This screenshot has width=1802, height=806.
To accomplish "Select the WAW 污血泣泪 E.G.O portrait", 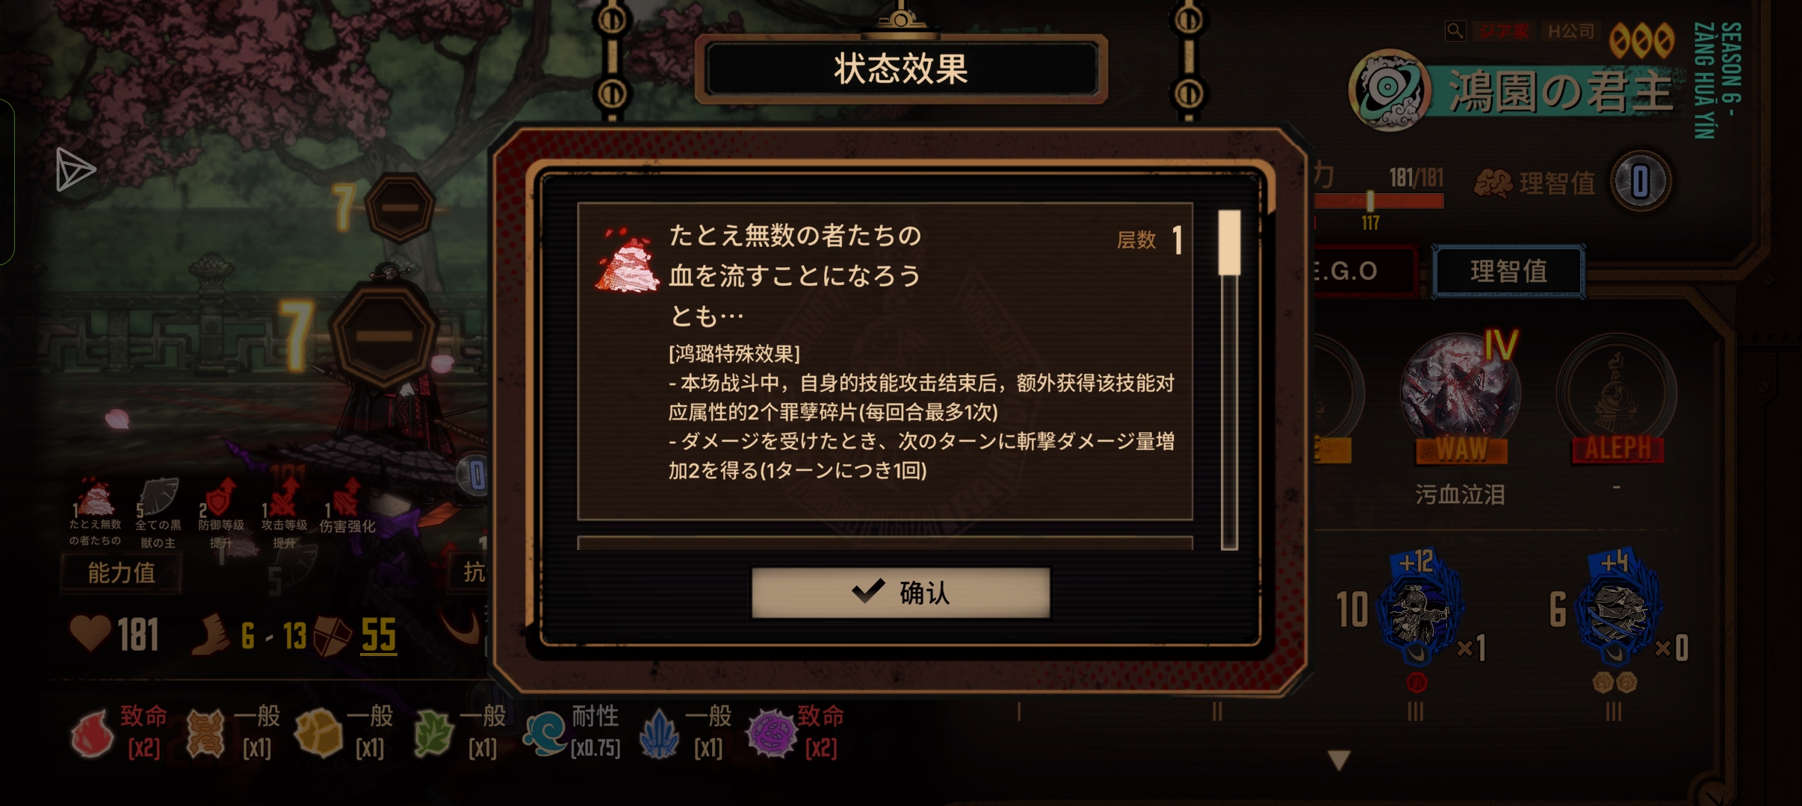I will pos(1460,396).
